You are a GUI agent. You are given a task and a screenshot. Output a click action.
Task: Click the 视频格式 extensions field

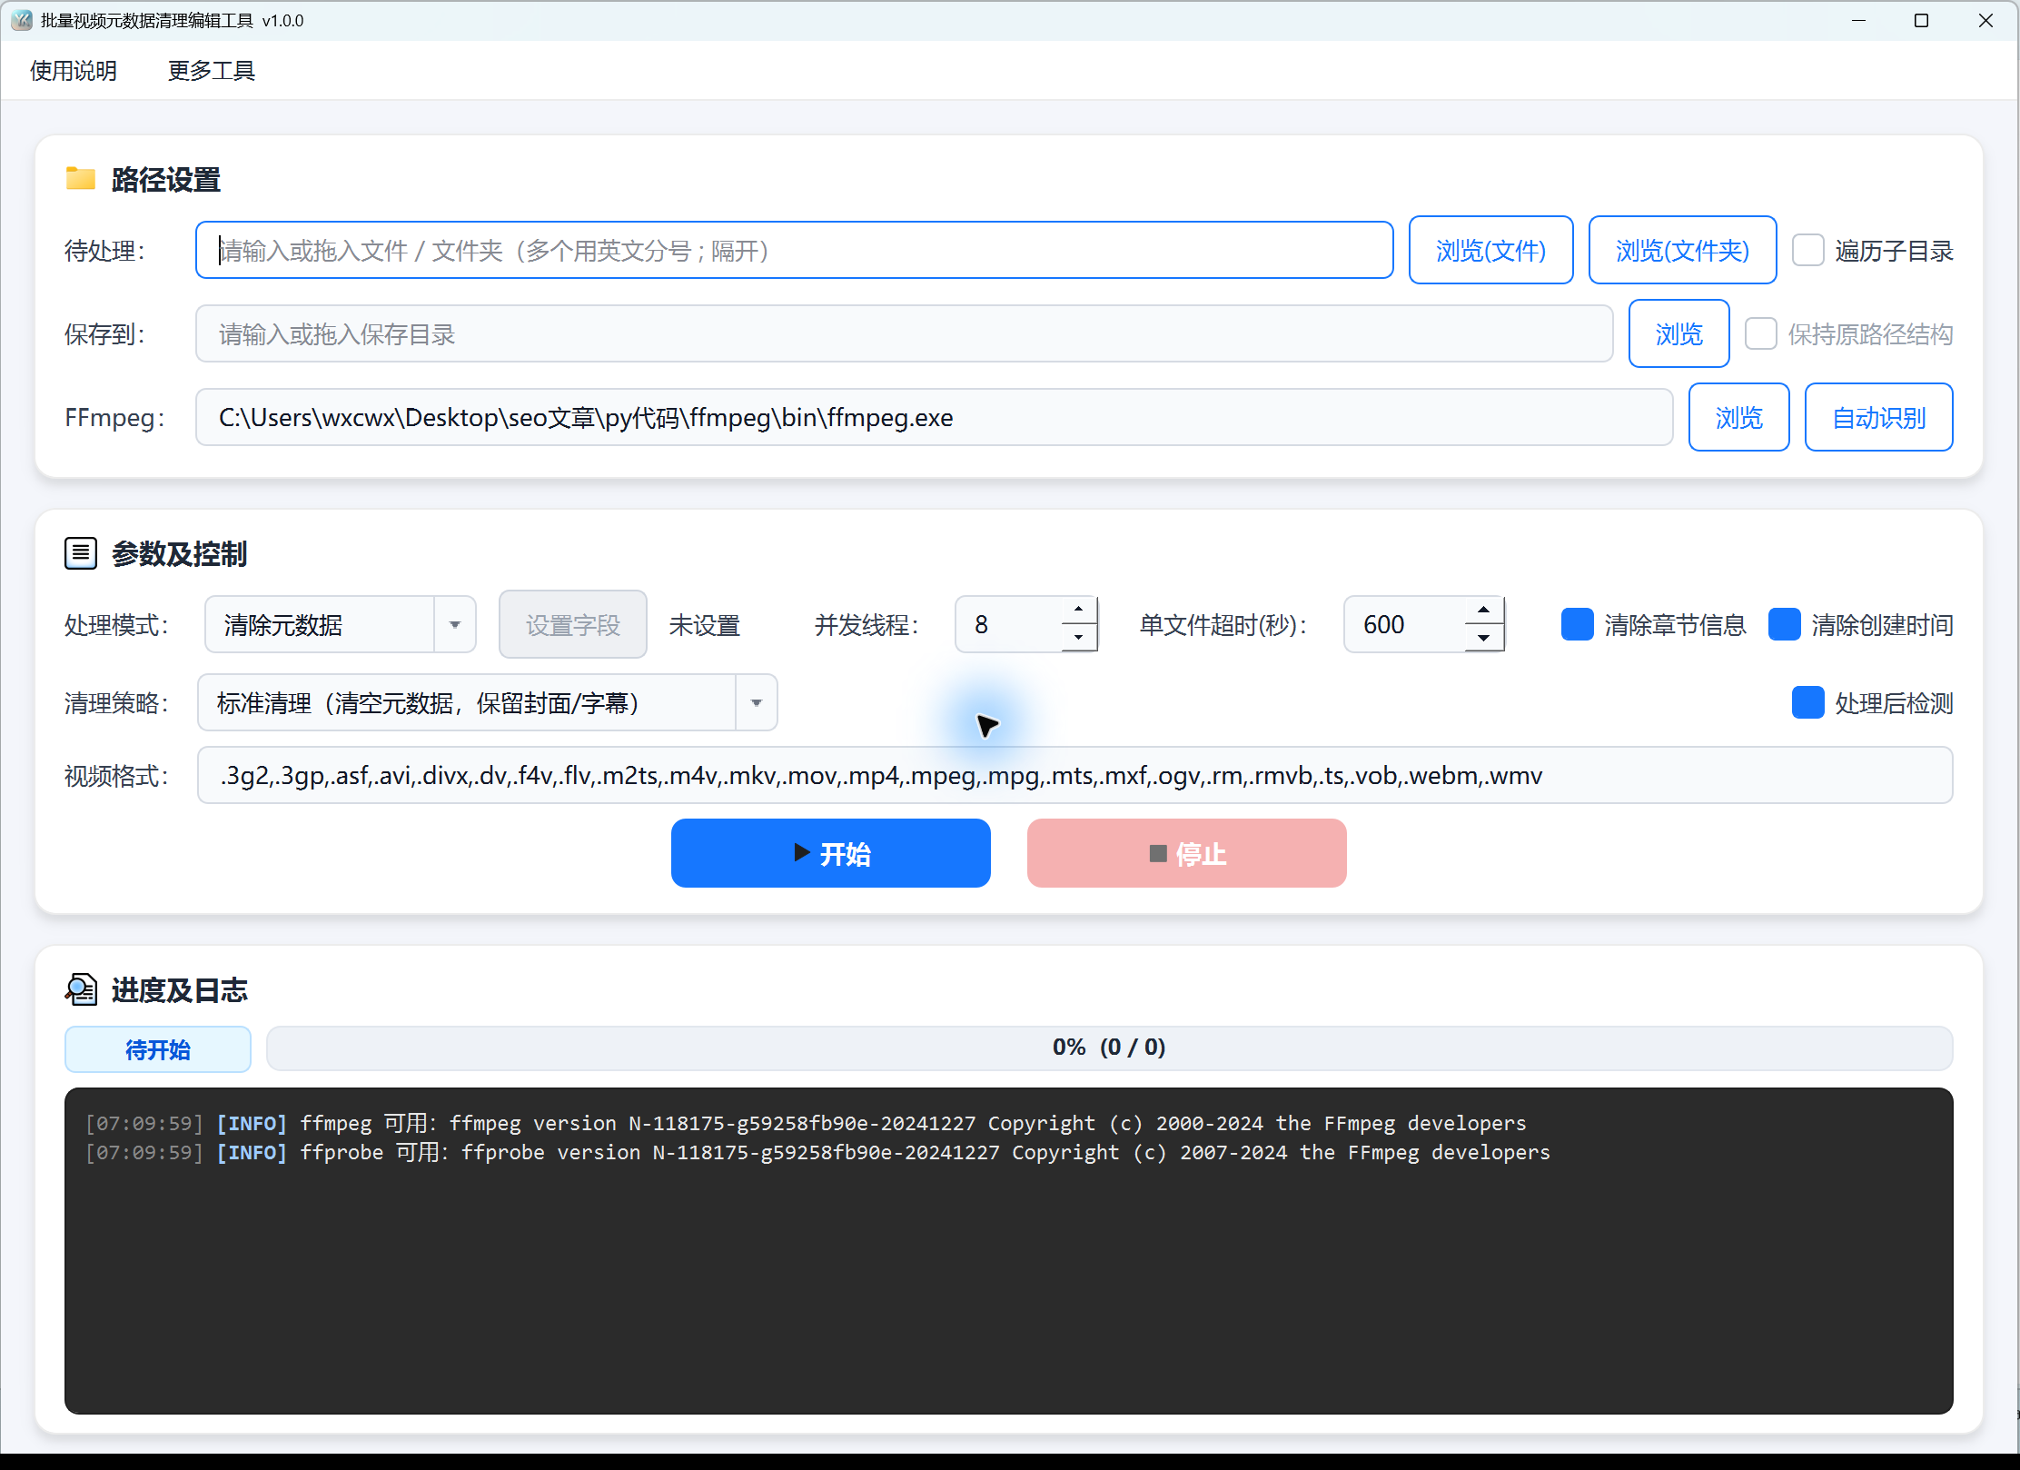pyautogui.click(x=1074, y=775)
